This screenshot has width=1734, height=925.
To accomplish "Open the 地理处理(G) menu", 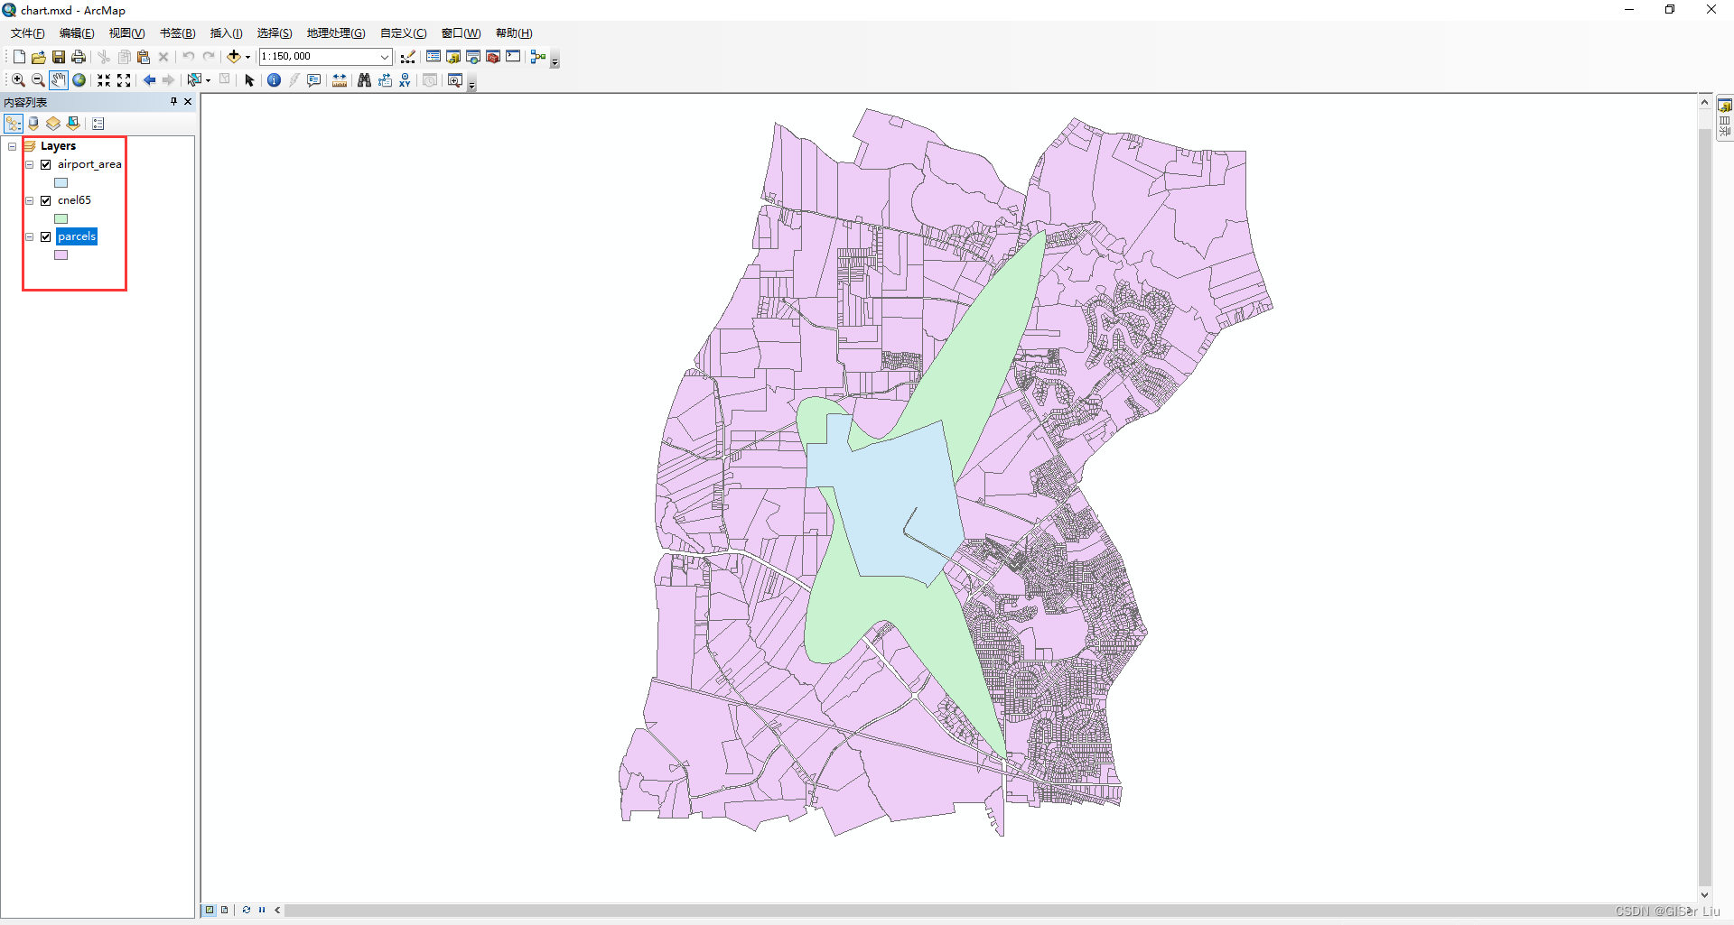I will [336, 33].
